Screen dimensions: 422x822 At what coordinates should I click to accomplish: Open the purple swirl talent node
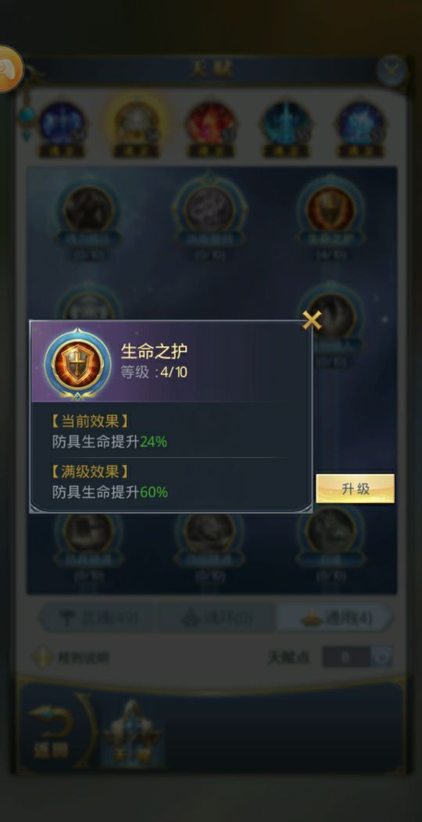tap(209, 209)
